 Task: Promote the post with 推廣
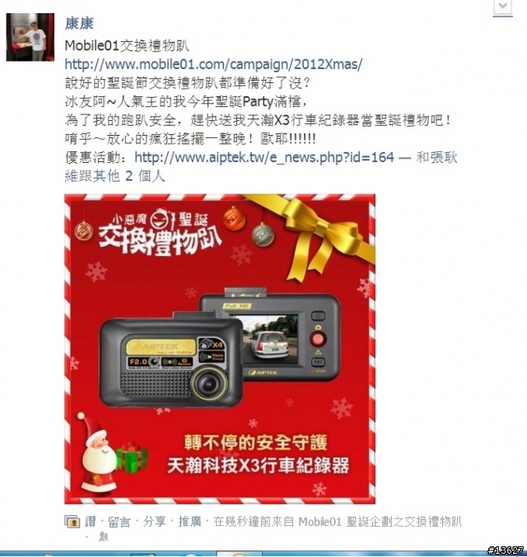(x=189, y=522)
